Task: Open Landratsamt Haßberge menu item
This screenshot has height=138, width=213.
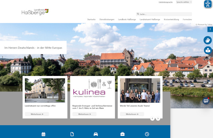Action: click(150, 20)
